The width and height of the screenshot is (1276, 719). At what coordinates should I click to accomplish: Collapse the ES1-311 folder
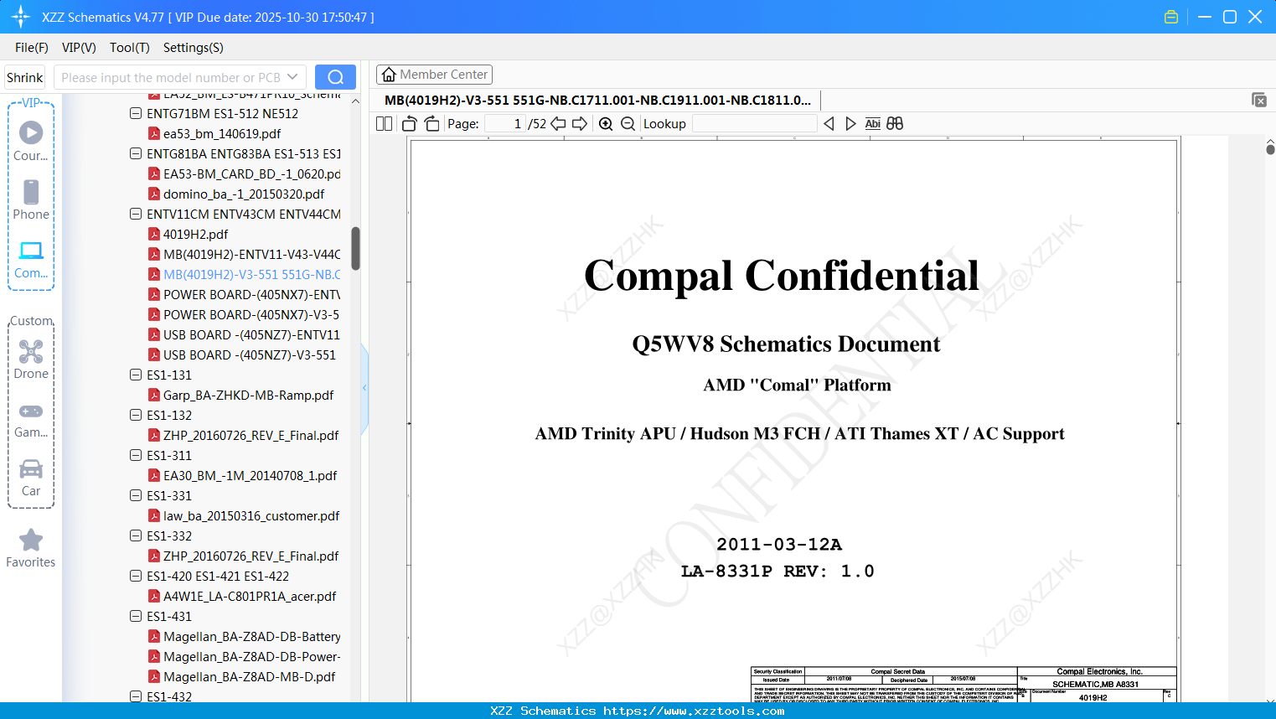(136, 455)
